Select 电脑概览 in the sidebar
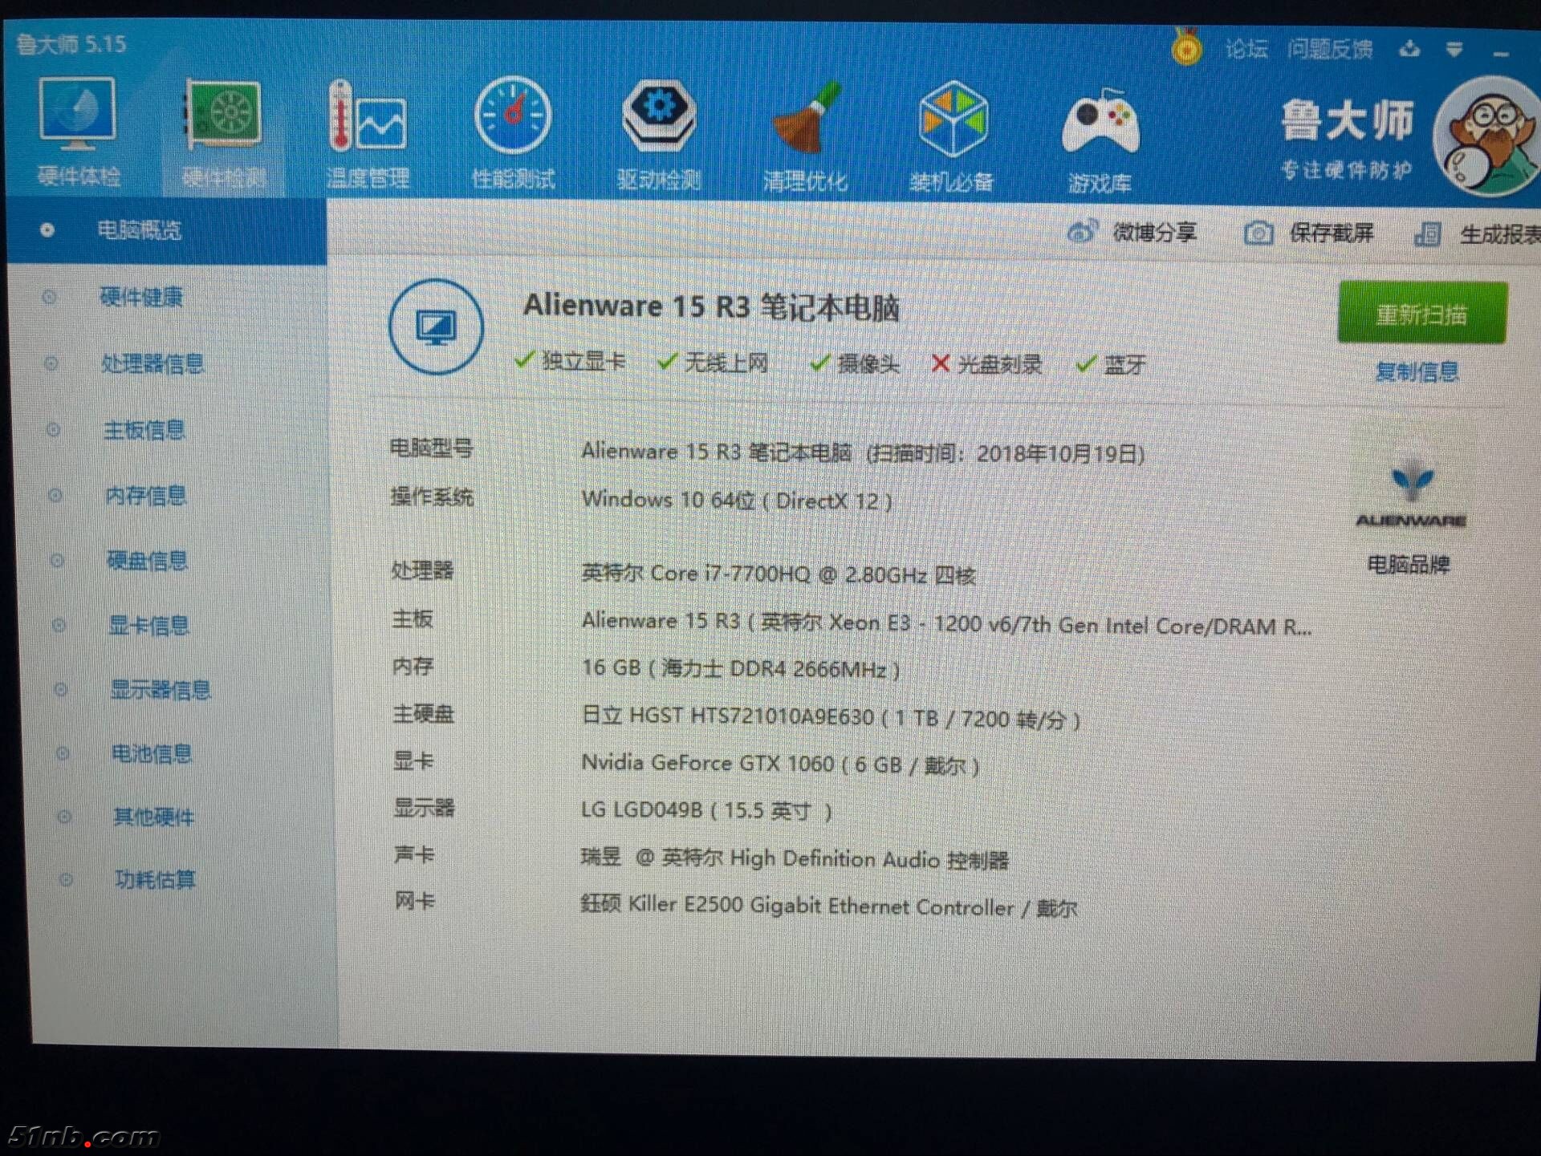 (x=139, y=231)
